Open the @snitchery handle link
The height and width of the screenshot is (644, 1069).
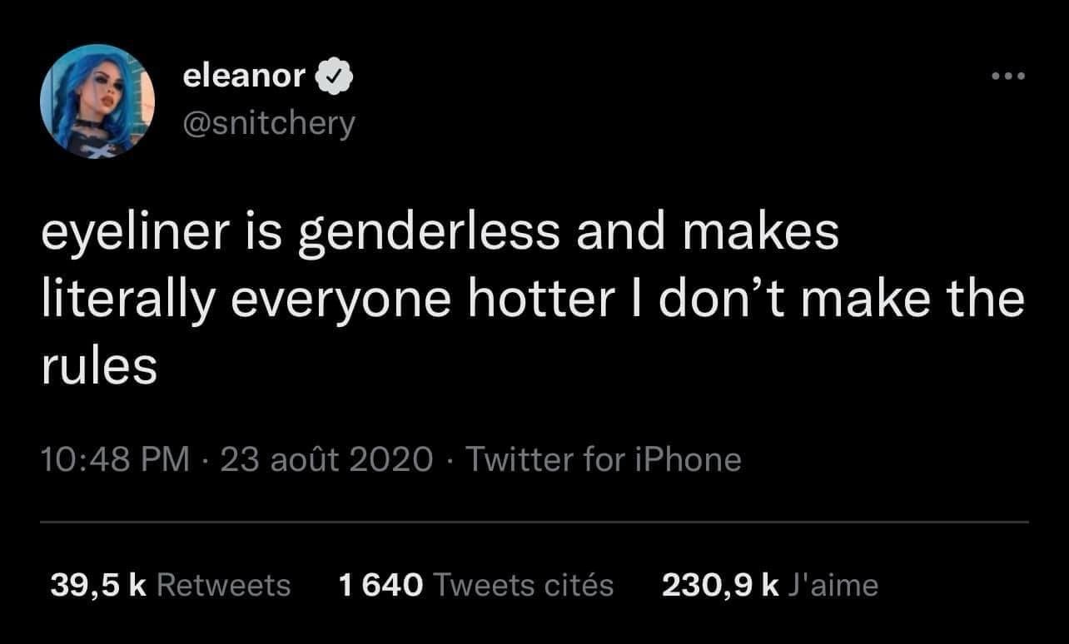click(x=268, y=123)
